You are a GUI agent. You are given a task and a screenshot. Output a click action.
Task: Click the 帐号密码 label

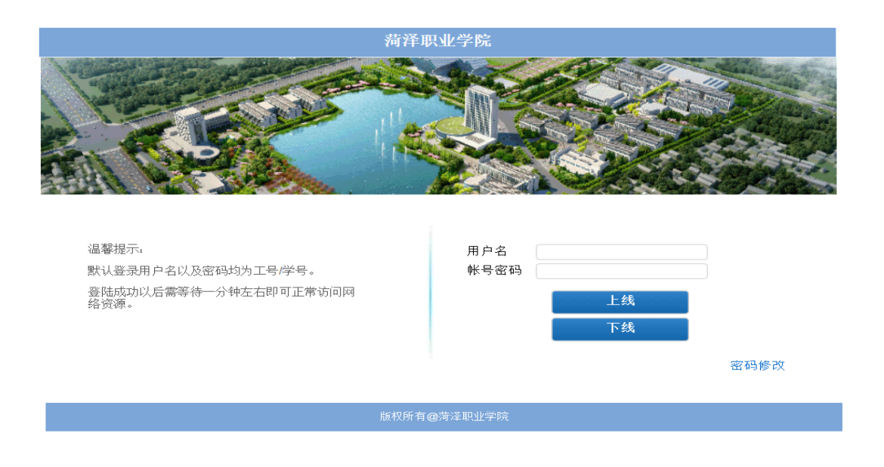494,272
